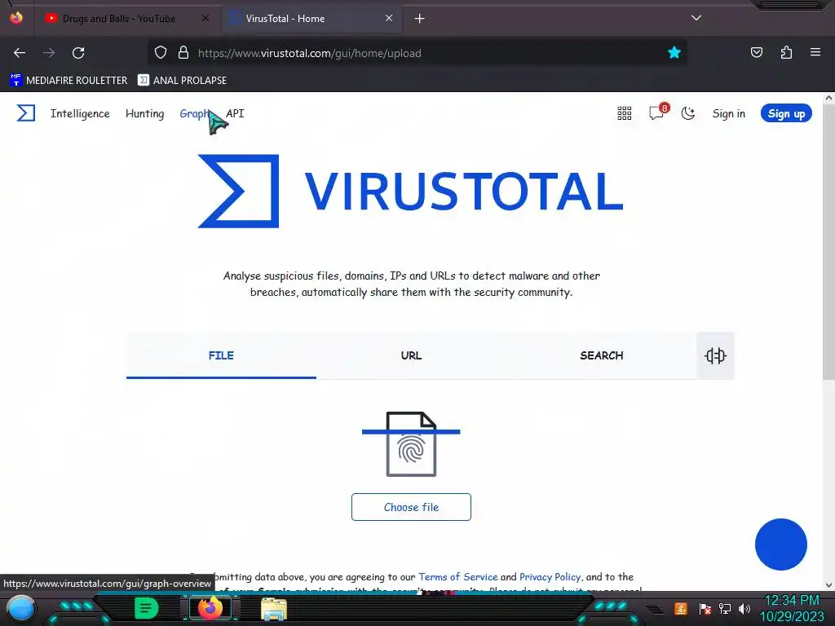Click the fingerprint file upload icon
835x626 pixels.
411,444
